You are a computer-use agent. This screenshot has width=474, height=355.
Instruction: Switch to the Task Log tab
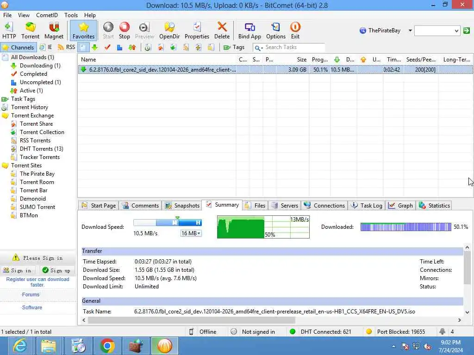coord(367,206)
